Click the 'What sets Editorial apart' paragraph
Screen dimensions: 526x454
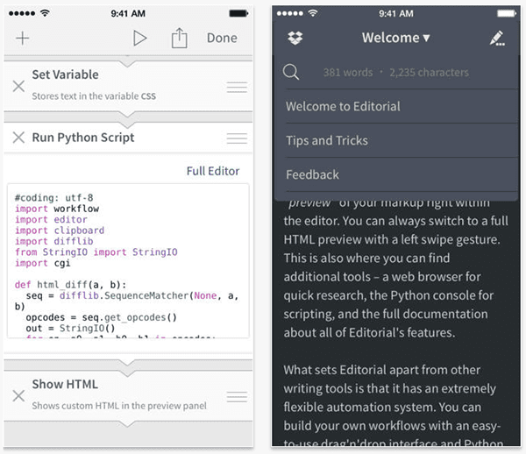pyautogui.click(x=392, y=407)
